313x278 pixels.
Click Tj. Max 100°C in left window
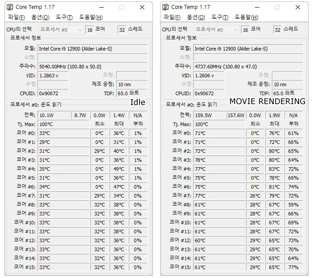(x=63, y=124)
